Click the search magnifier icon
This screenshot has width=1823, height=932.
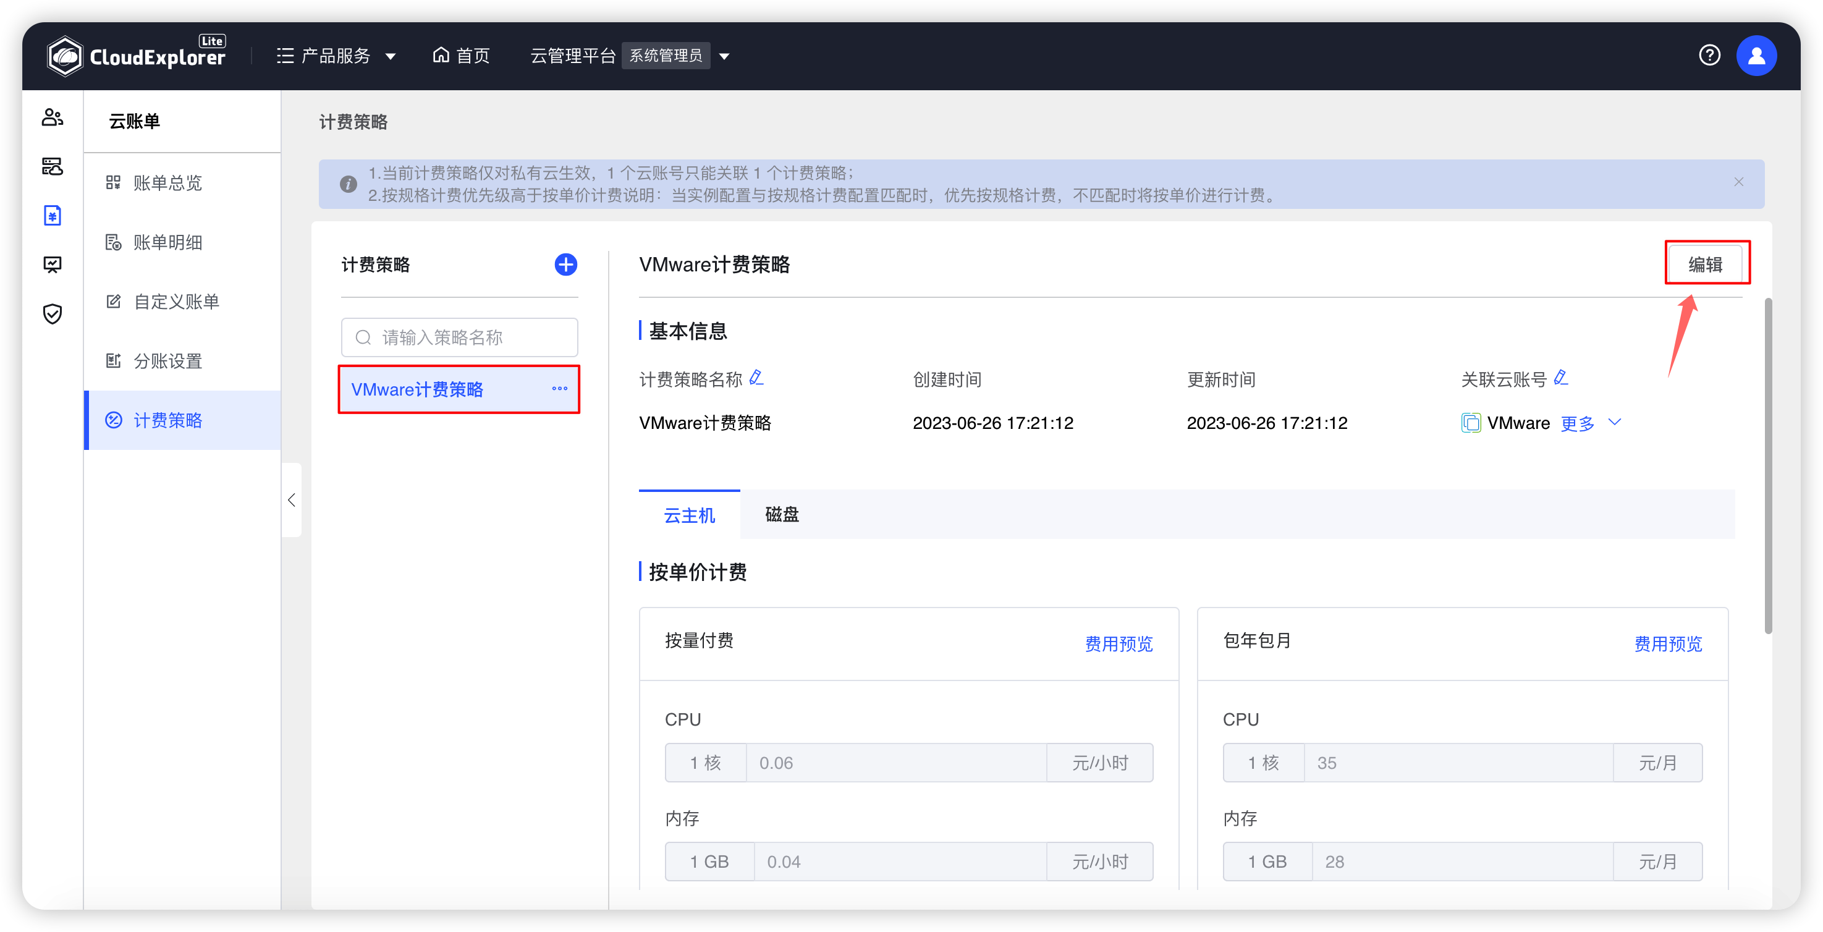(363, 337)
